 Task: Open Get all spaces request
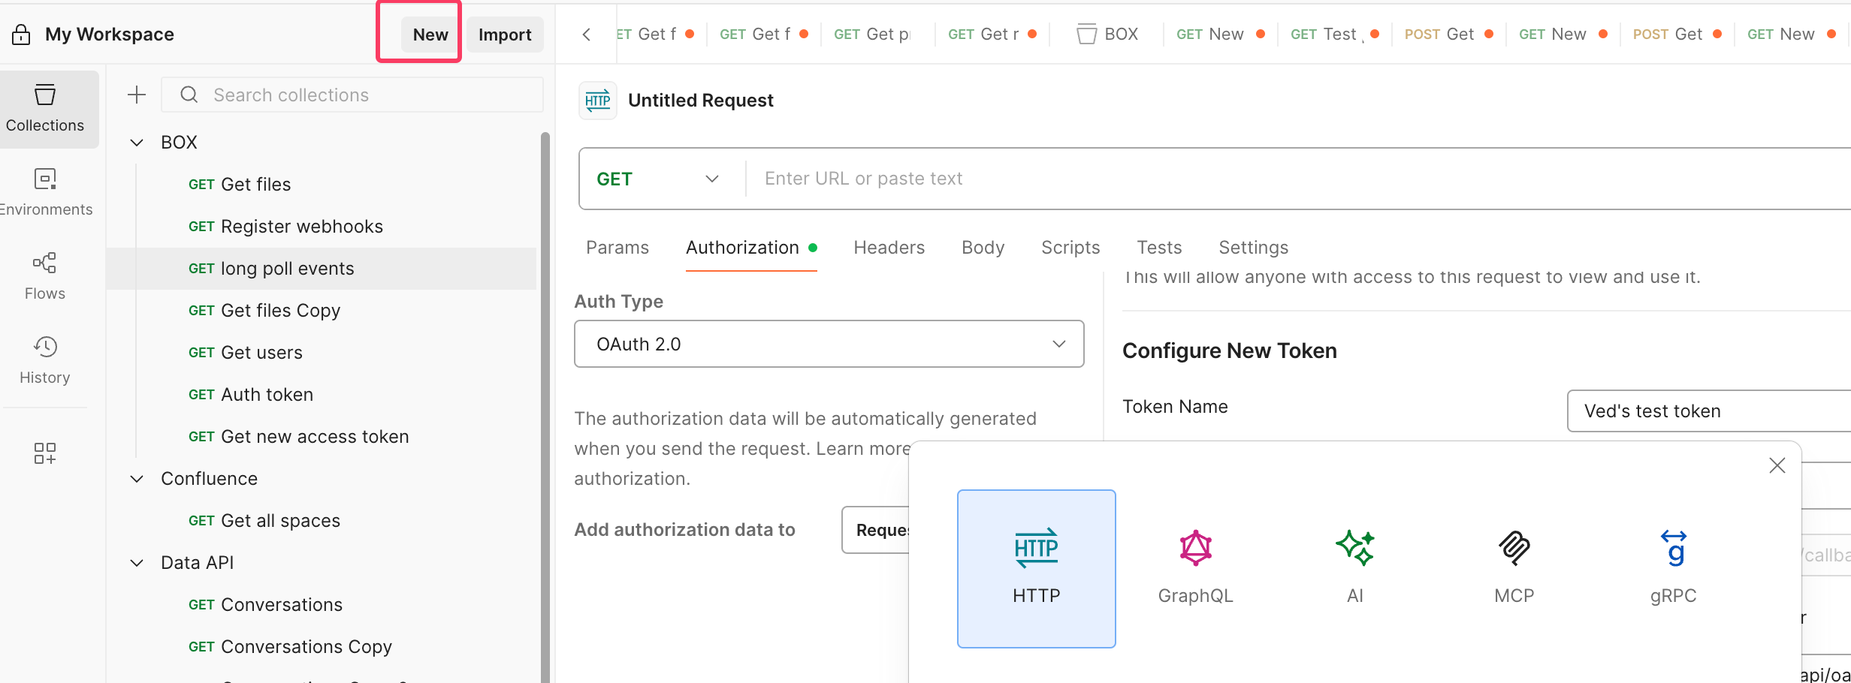(x=322, y=521)
